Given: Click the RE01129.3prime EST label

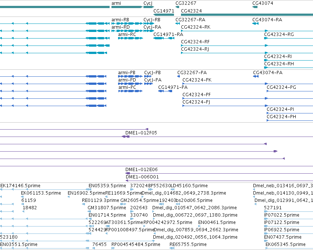Looking at the screenshot, I should pyautogui.click(x=100, y=200).
